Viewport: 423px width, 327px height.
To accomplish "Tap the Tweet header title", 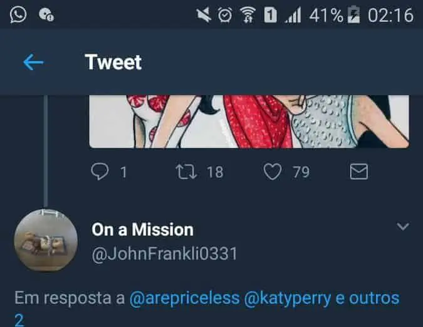I will pyautogui.click(x=113, y=62).
